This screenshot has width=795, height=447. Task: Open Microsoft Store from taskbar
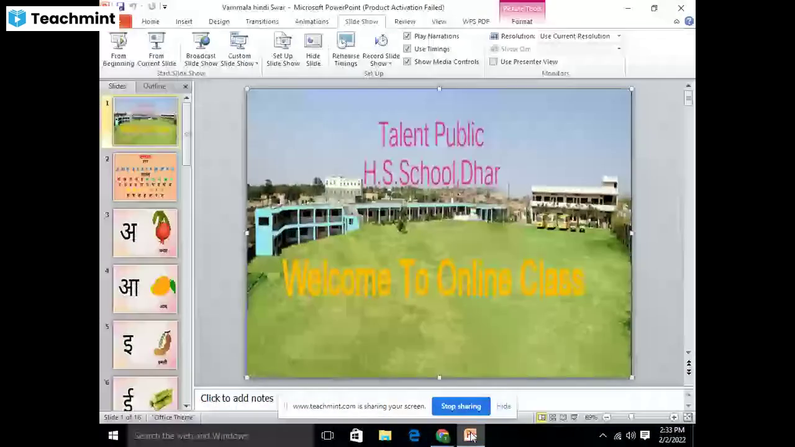[x=356, y=436]
